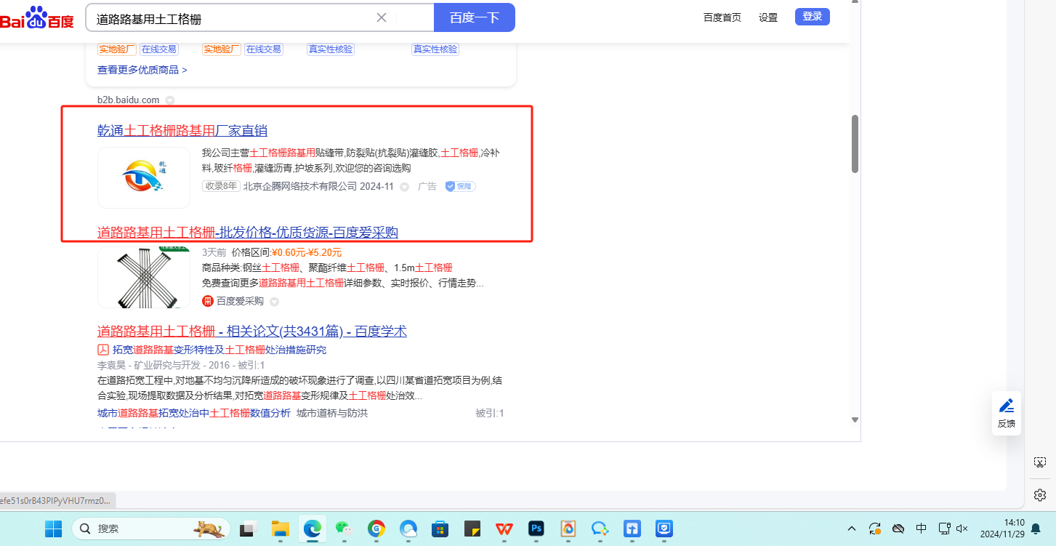Expand dropdown beside 北京企腾网络技术有限公司 2024-11

405,187
